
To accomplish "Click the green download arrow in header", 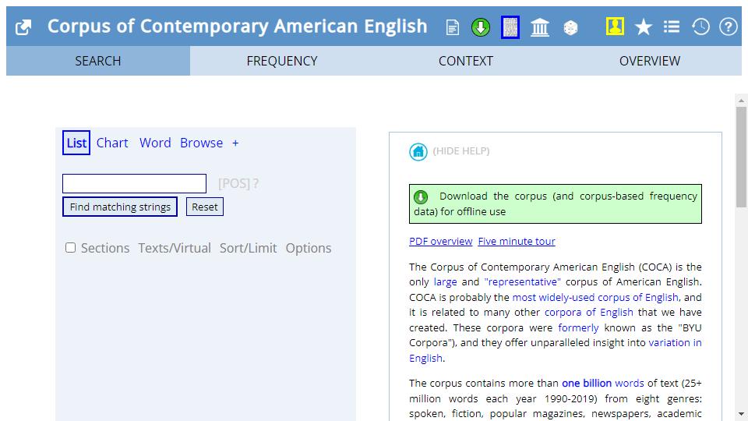I will (481, 28).
